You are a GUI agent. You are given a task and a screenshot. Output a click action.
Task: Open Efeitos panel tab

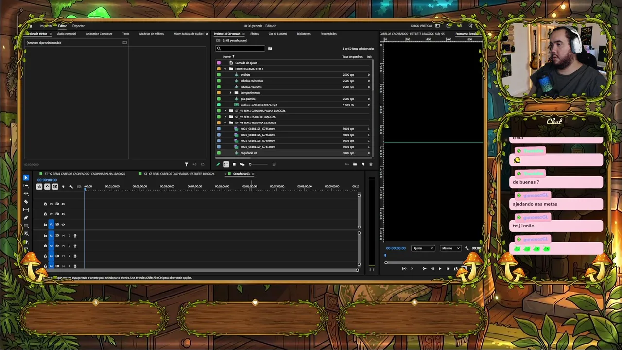point(254,34)
